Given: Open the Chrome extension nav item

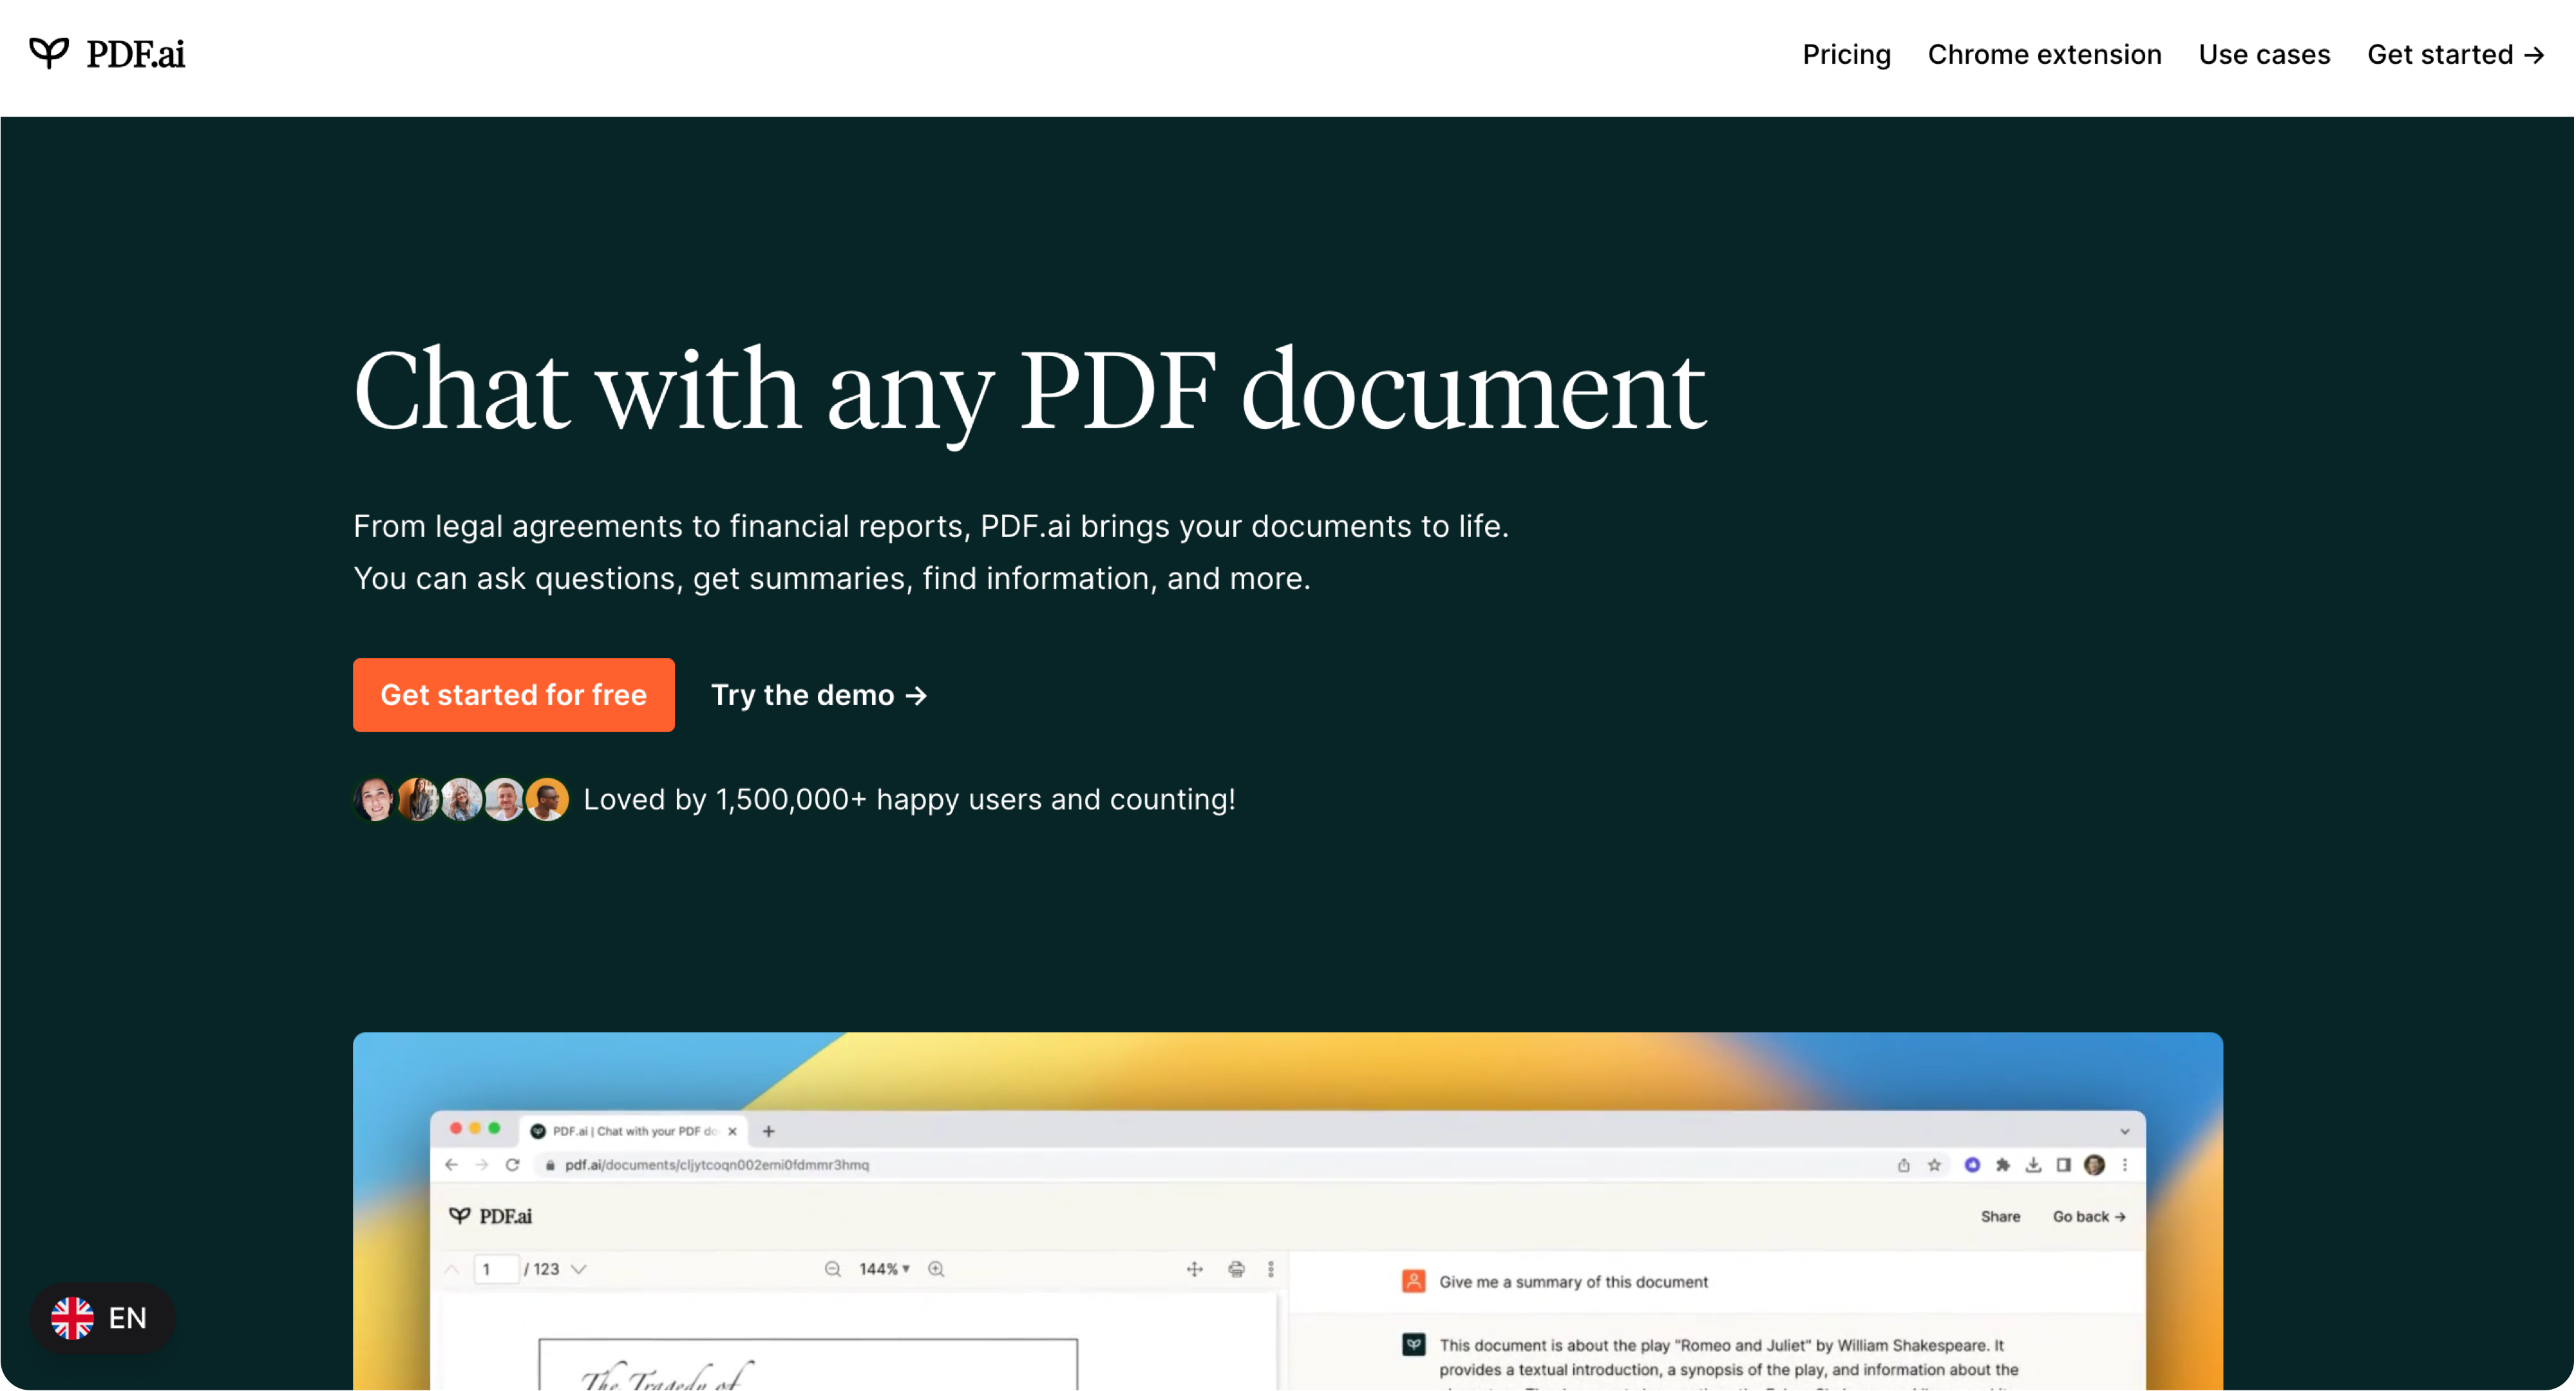Looking at the screenshot, I should pyautogui.click(x=2044, y=54).
